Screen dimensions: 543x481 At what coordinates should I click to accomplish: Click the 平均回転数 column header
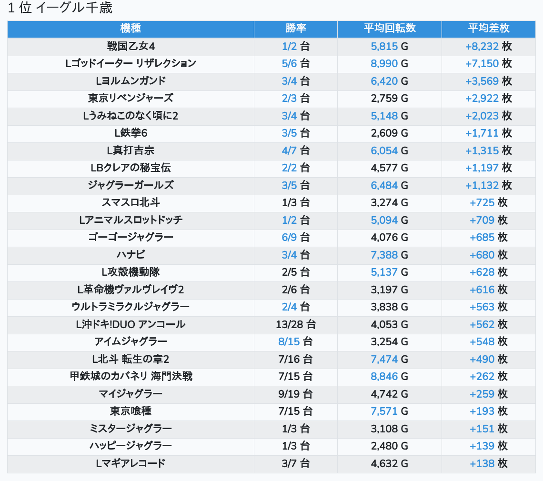pyautogui.click(x=389, y=29)
